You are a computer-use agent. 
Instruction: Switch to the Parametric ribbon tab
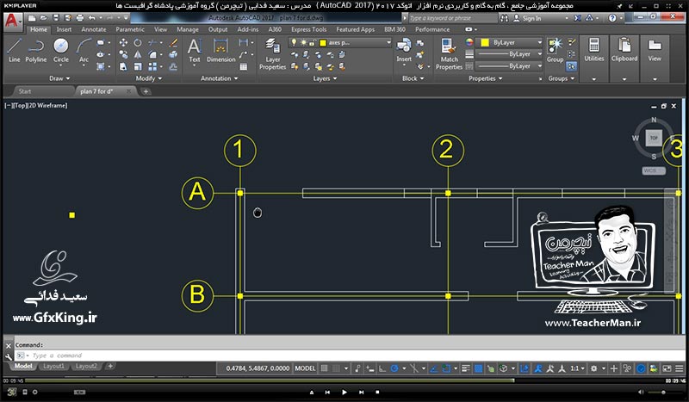point(130,29)
